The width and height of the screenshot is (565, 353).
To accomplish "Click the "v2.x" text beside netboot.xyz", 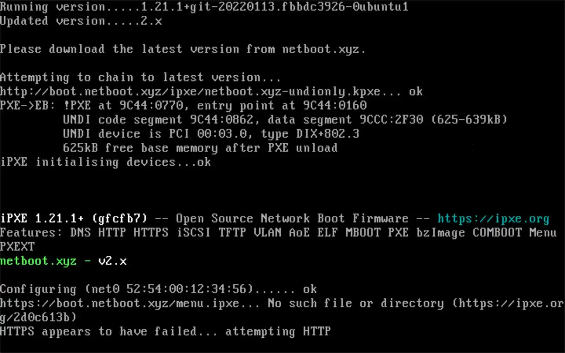I will point(112,261).
